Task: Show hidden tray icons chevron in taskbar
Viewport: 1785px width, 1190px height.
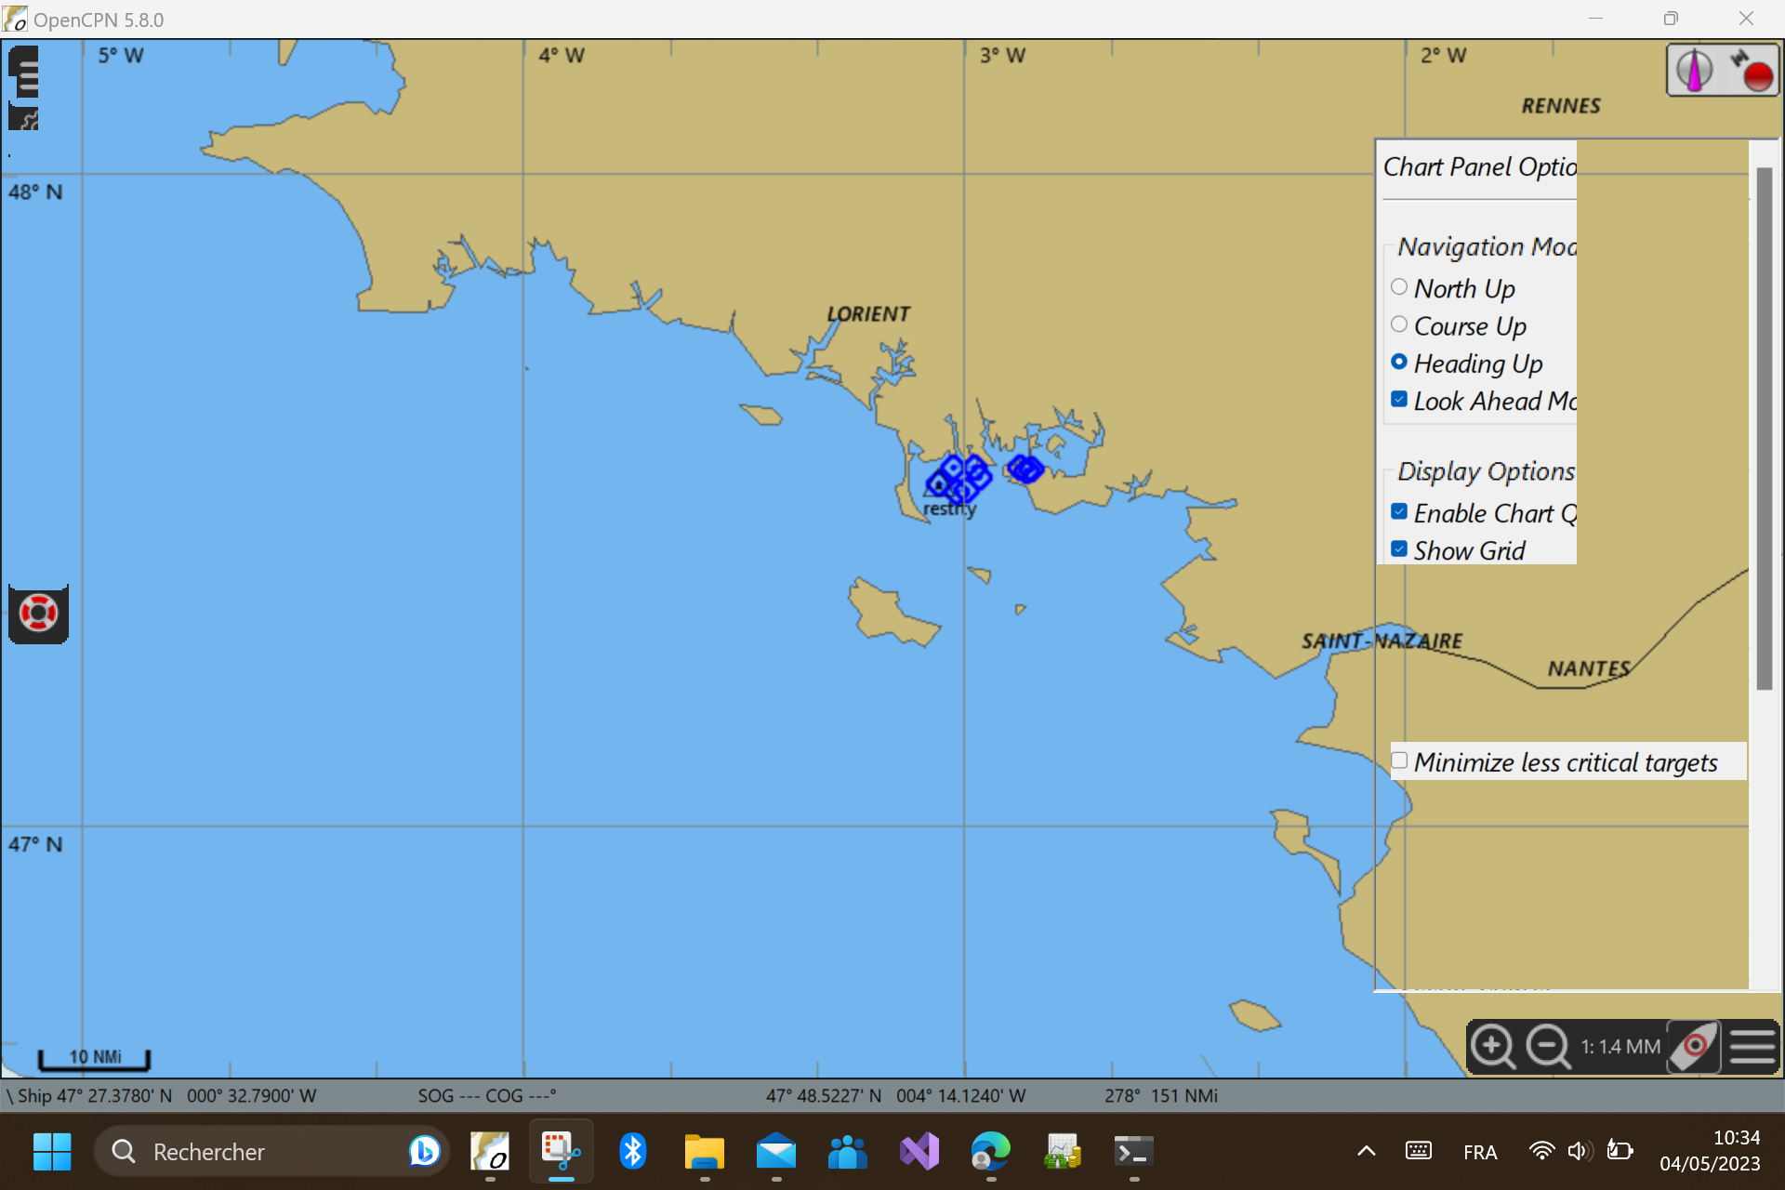Action: point(1366,1152)
